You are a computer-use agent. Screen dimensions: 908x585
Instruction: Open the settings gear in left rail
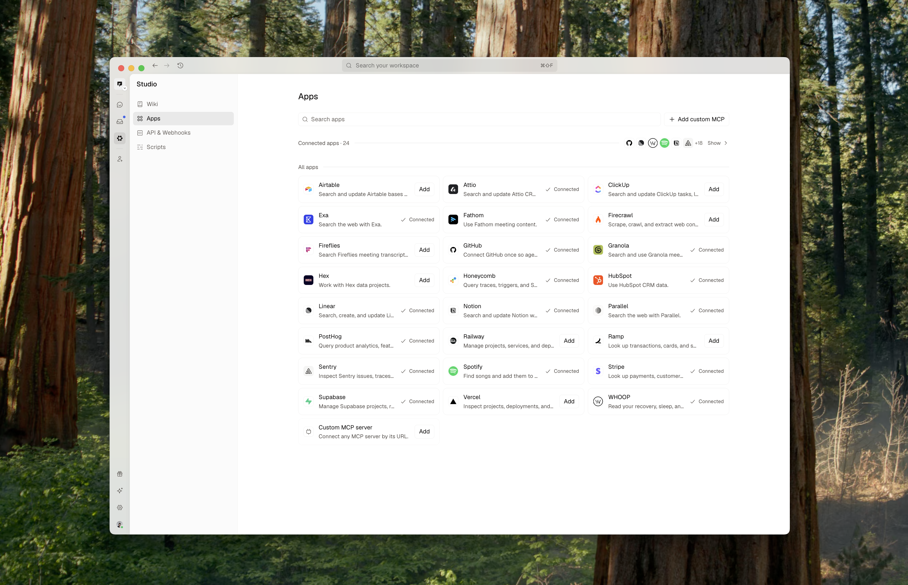click(120, 507)
